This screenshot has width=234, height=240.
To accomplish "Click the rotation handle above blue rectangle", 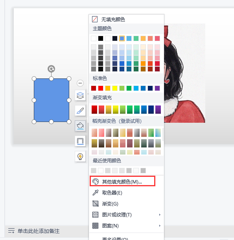I will (51, 69).
